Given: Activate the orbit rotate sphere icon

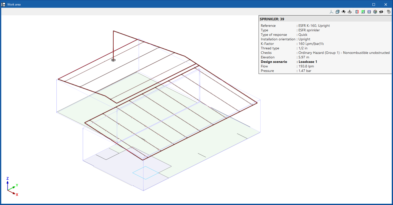Looking at the screenshot, I should (344, 12).
